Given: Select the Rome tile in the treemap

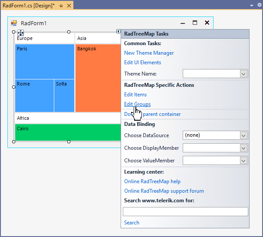Looking at the screenshot, I should pos(34,95).
